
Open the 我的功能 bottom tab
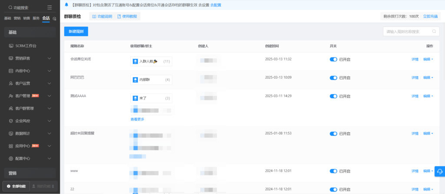(44, 186)
